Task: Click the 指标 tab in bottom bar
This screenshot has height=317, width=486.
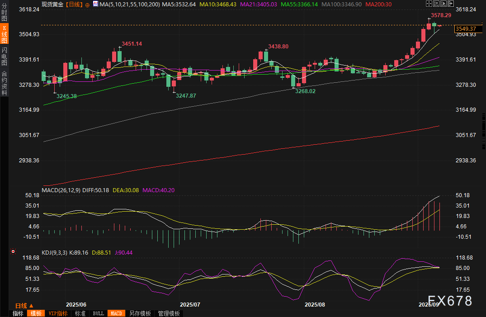Action: [x=18, y=313]
